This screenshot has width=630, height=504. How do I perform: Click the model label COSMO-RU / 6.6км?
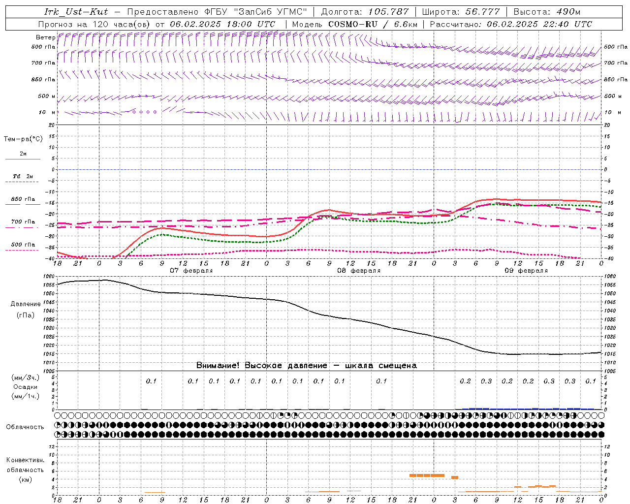point(373,24)
